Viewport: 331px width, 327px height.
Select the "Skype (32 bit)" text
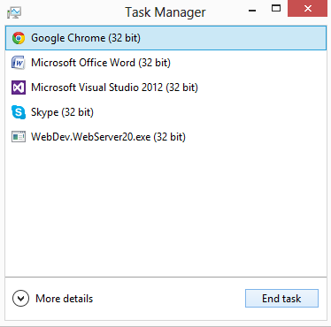(x=62, y=112)
